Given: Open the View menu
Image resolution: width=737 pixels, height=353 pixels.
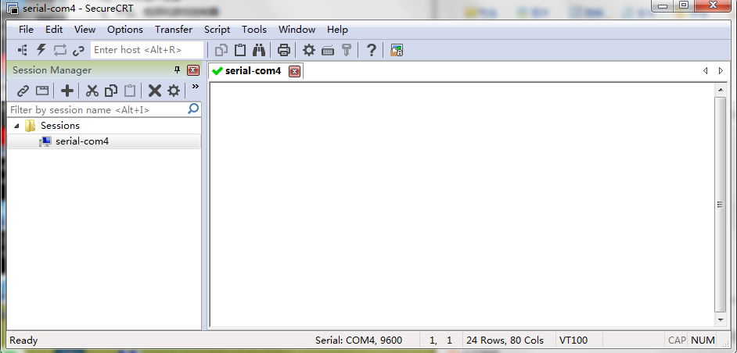Looking at the screenshot, I should pos(85,30).
